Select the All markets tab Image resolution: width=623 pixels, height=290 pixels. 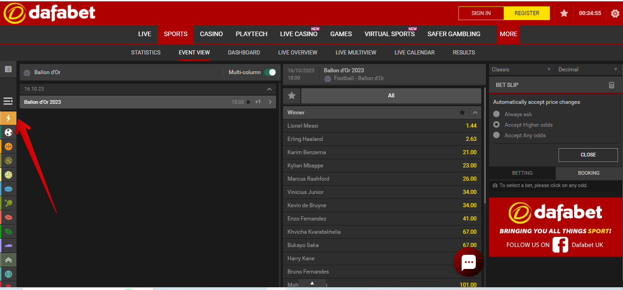(391, 96)
